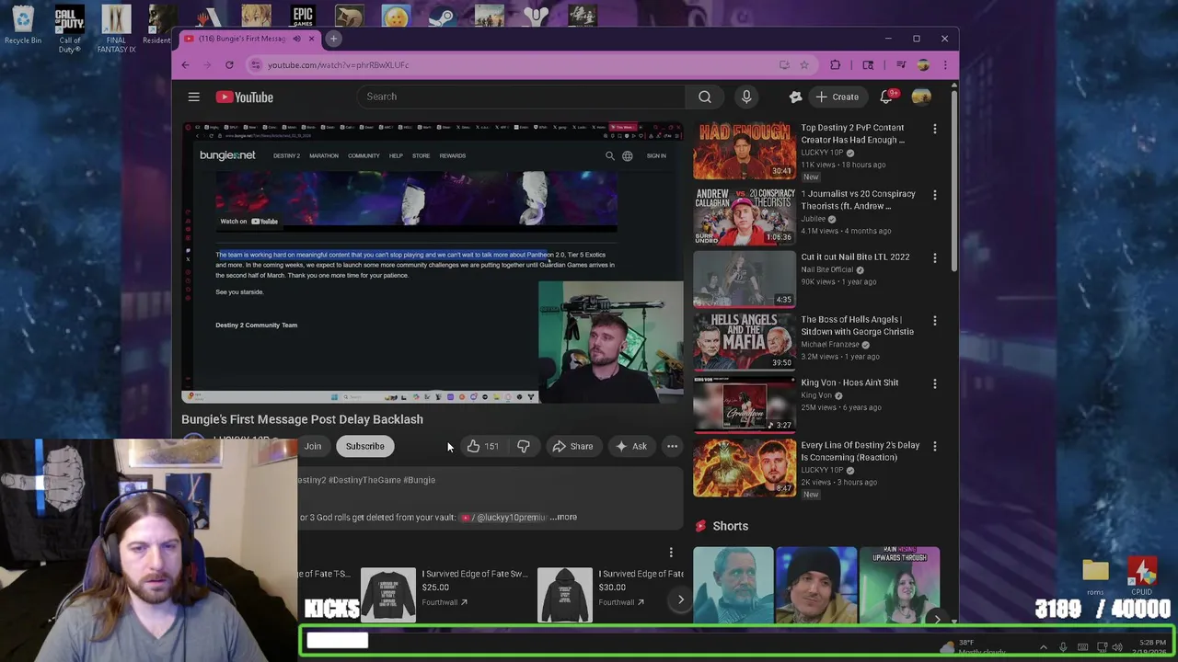Image resolution: width=1178 pixels, height=662 pixels.
Task: Like the video with 151 likes
Action: pyautogui.click(x=482, y=446)
